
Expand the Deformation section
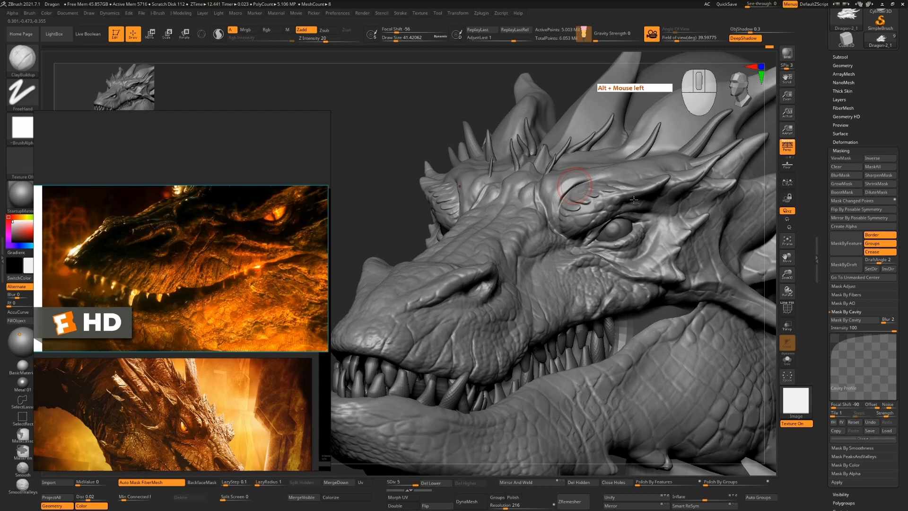click(845, 142)
